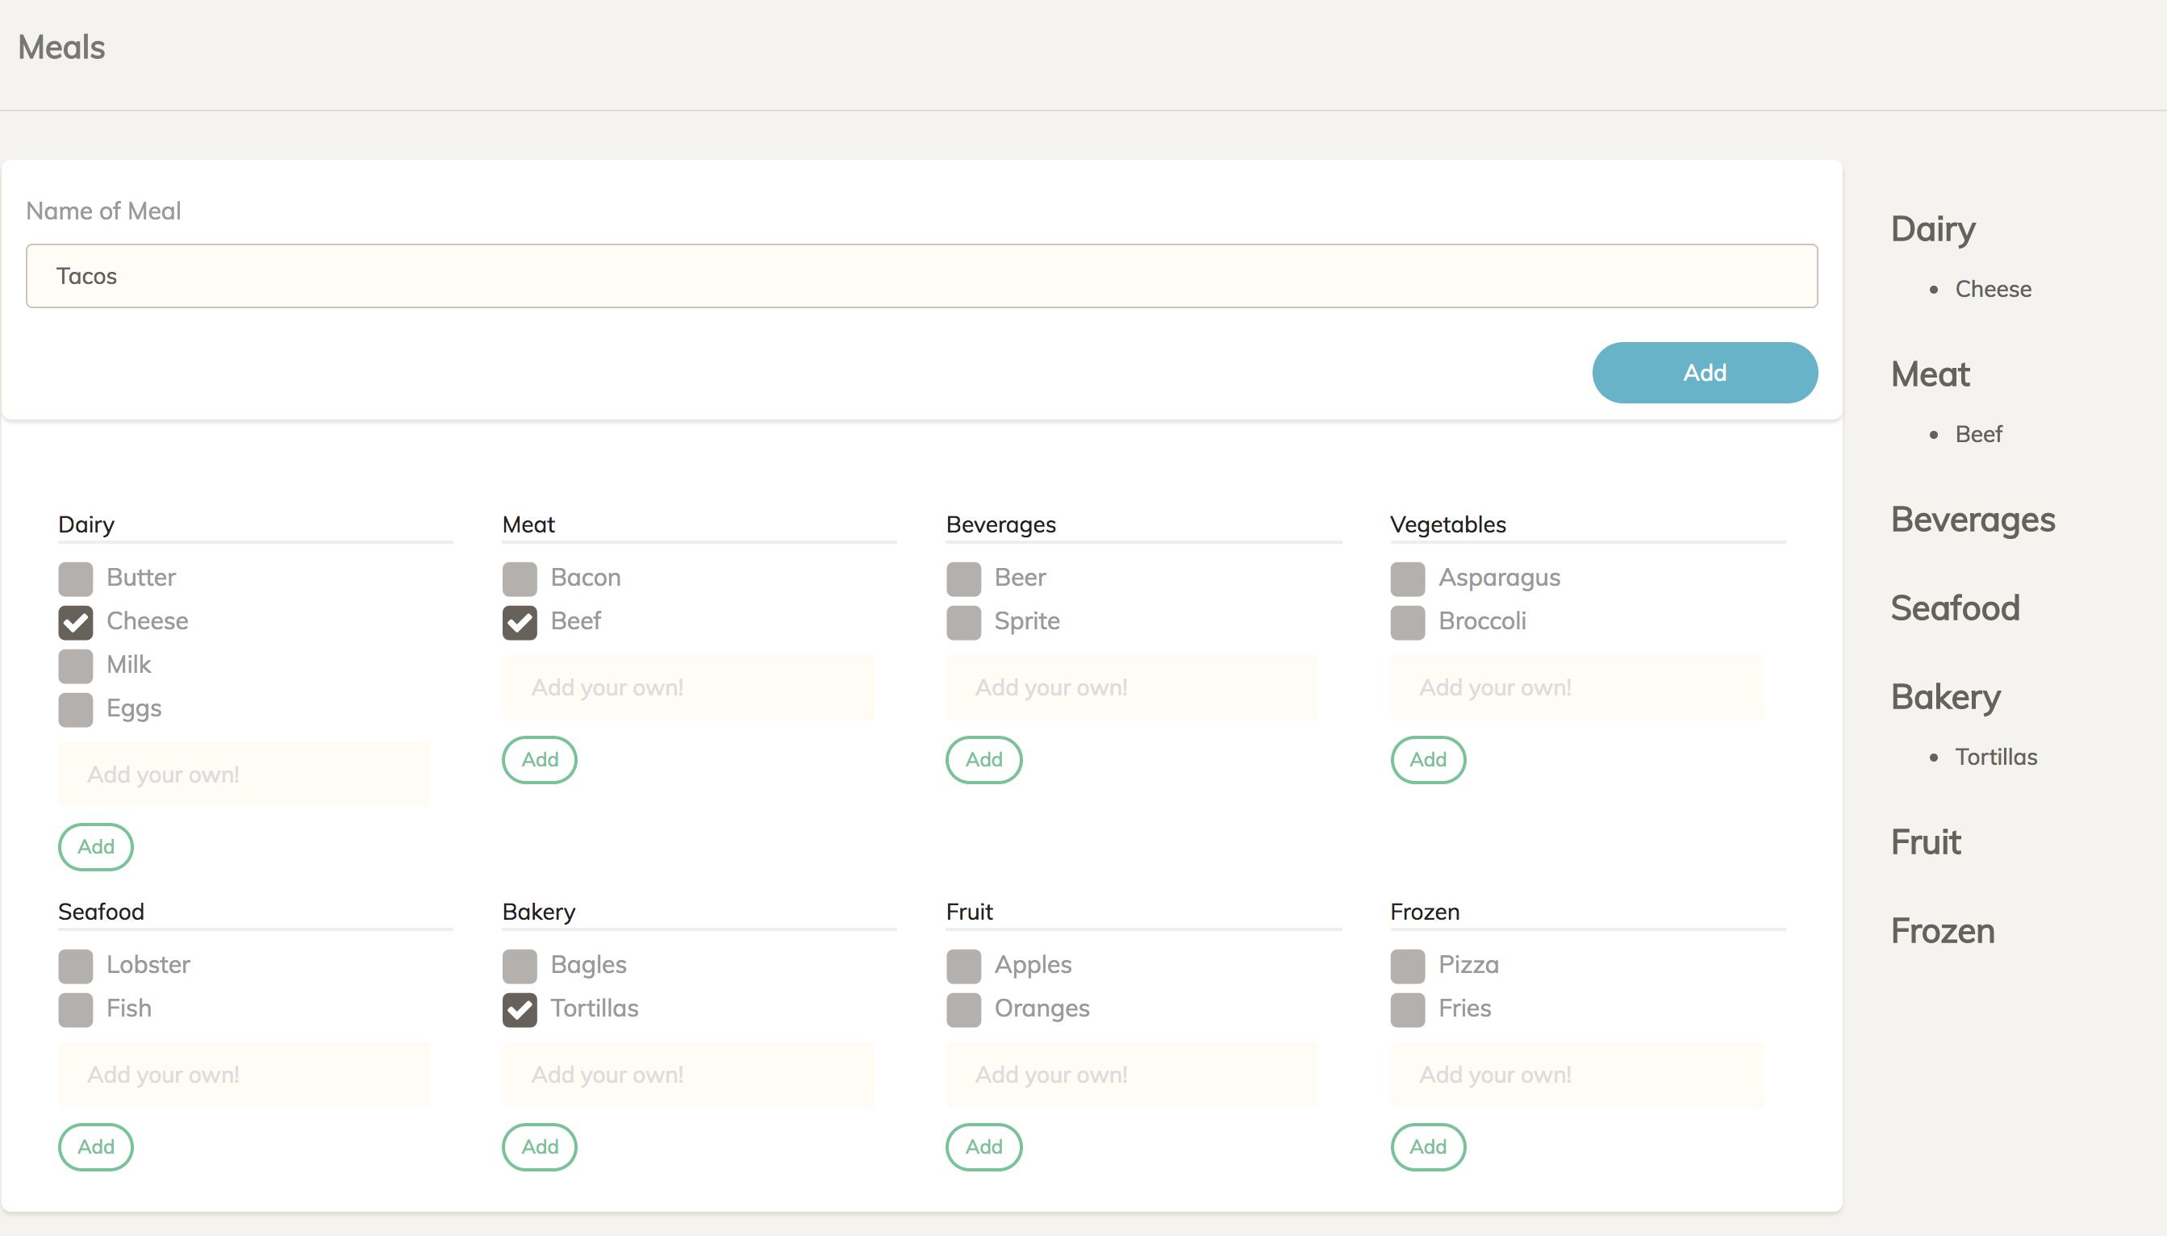This screenshot has width=2167, height=1236.
Task: Click the Name of Meal label
Action: point(103,211)
